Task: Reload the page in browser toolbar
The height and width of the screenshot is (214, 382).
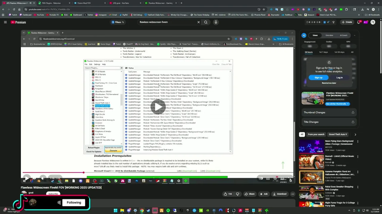Action: [x=14, y=9]
